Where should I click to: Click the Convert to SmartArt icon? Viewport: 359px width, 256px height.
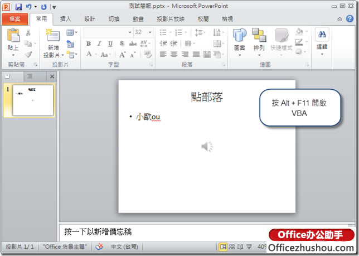coord(219,55)
